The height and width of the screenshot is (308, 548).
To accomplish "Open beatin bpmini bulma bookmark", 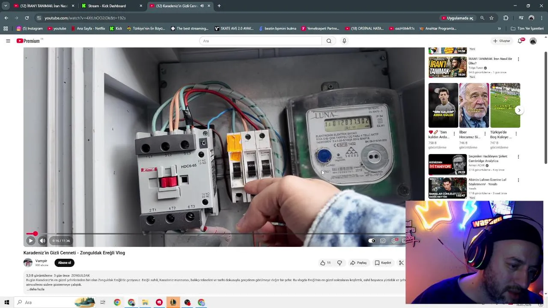I will point(277,29).
